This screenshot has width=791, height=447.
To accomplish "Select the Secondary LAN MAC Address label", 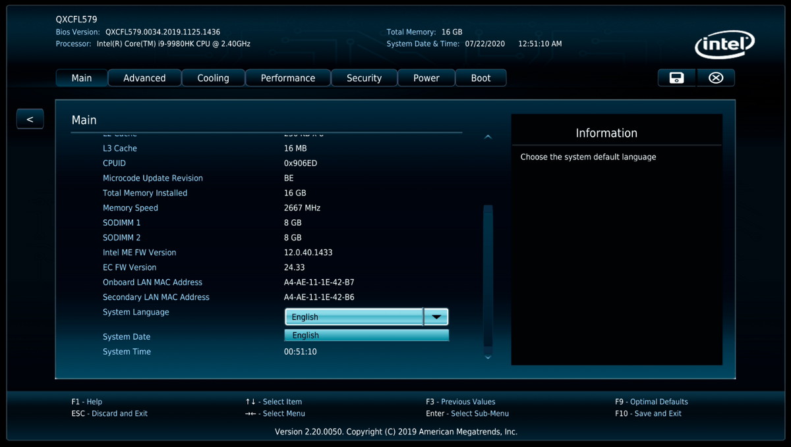I will coord(156,298).
